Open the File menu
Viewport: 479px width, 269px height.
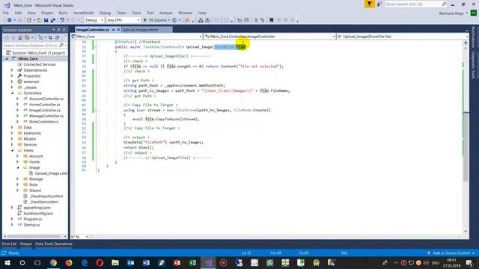coord(6,13)
